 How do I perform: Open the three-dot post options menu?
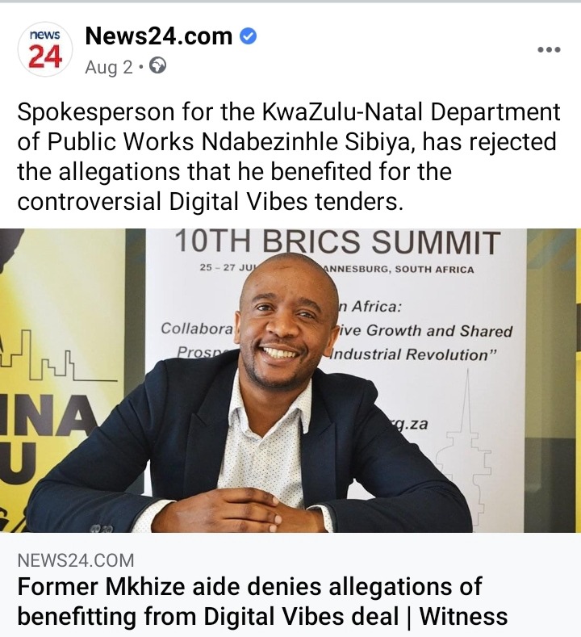coord(549,49)
